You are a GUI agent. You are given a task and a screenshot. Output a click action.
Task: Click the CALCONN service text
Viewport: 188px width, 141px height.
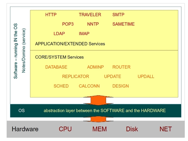[89, 86]
